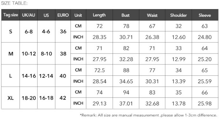Viewport: 219px width, 121px height.
Task: Click the "SIZE TABLE:" heading
Action: (14, 3)
